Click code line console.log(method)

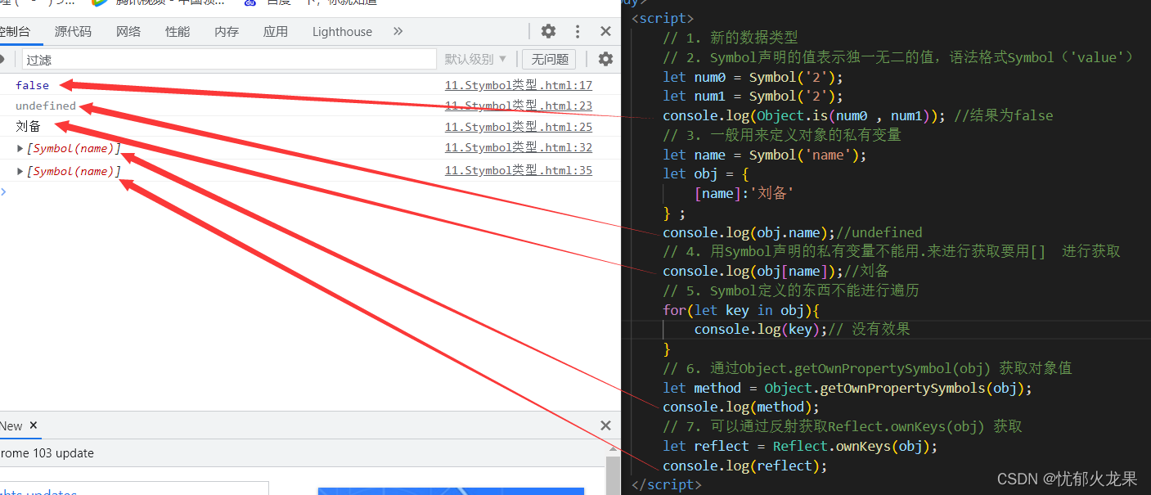(741, 407)
